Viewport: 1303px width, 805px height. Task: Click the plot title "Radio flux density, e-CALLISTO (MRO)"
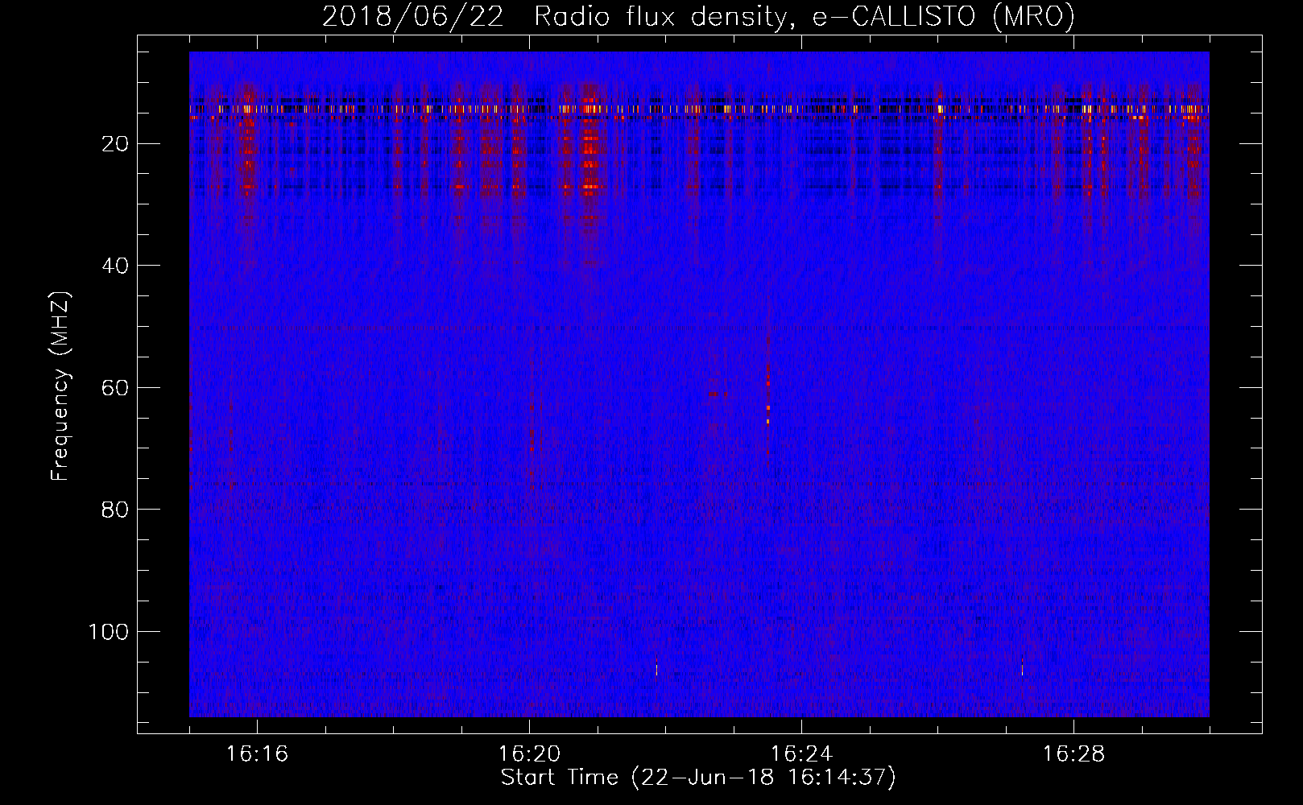[804, 17]
